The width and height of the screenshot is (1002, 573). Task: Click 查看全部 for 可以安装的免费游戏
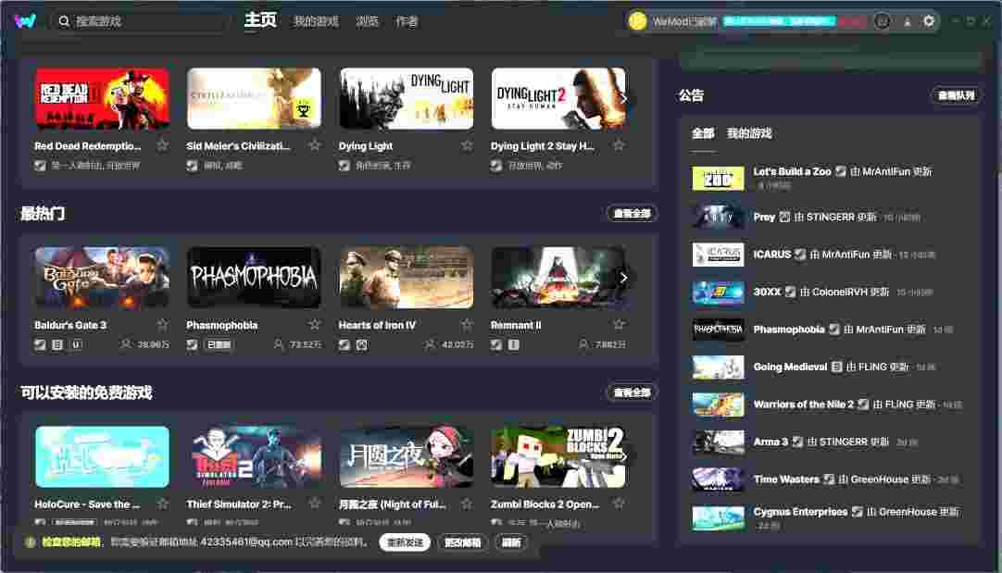[x=632, y=392]
